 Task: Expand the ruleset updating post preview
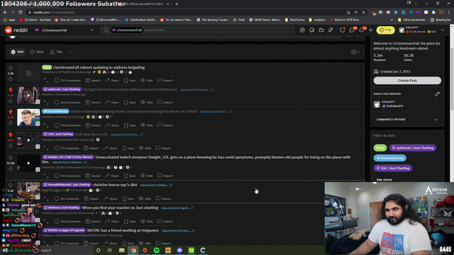pos(46,80)
